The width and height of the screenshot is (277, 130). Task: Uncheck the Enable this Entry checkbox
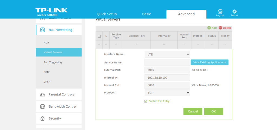[146, 101]
